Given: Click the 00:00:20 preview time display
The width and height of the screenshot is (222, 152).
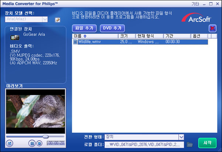Looking at the screenshot, I should [x=56, y=143].
